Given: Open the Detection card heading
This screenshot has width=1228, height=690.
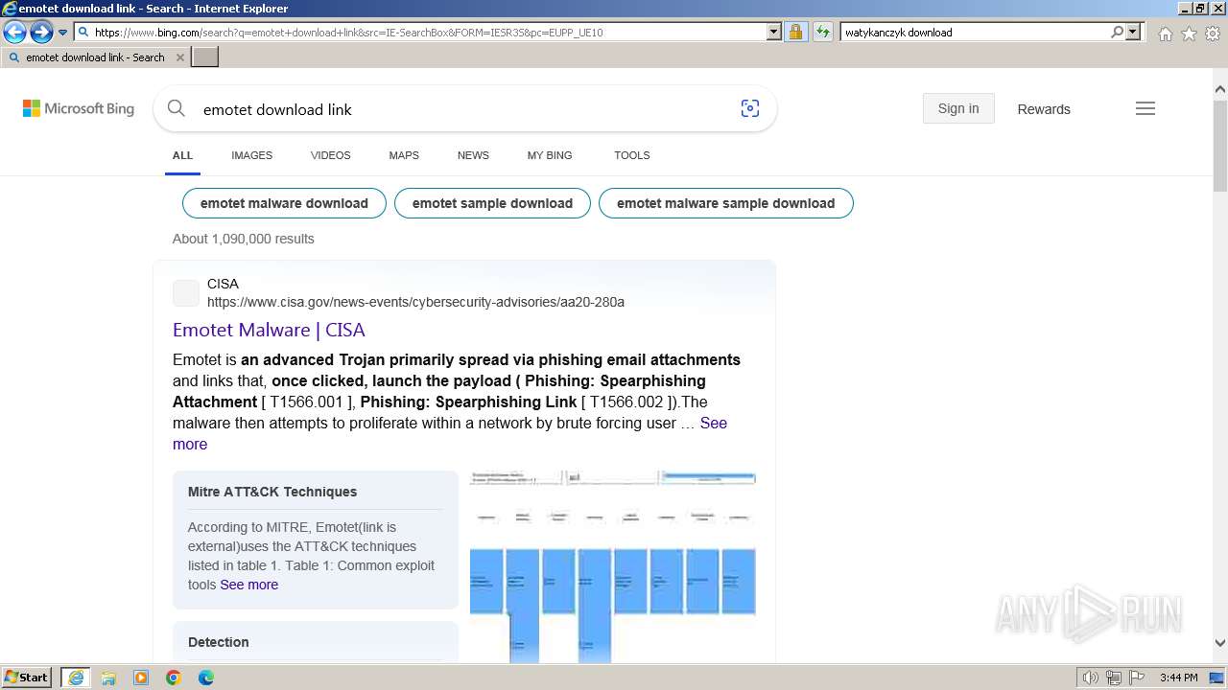Looking at the screenshot, I should coord(218,642).
